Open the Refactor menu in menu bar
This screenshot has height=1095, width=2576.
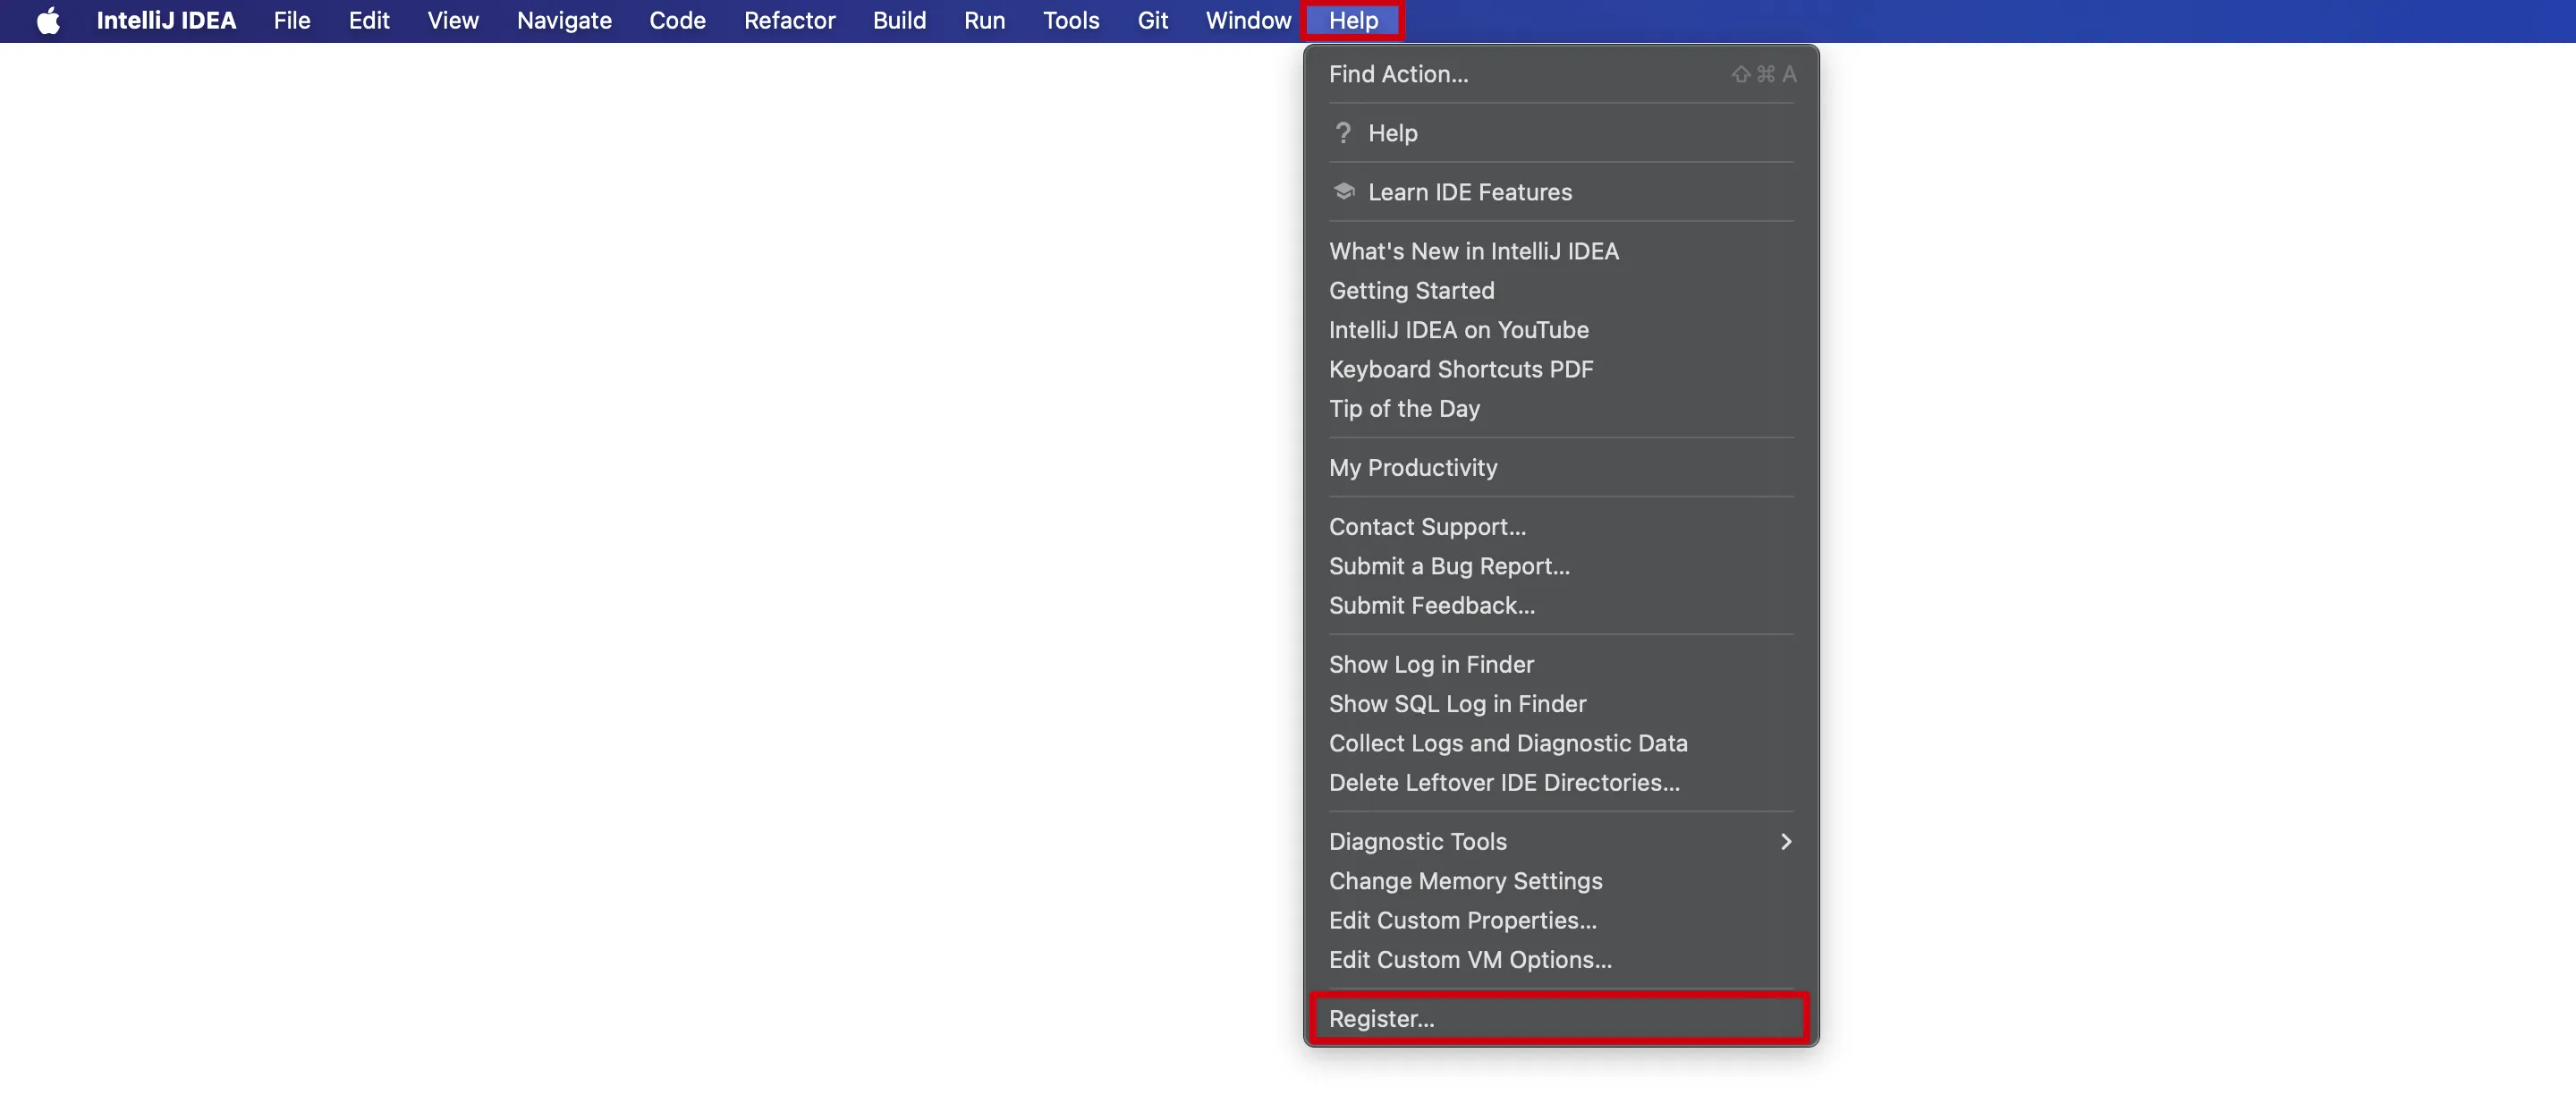pyautogui.click(x=788, y=21)
